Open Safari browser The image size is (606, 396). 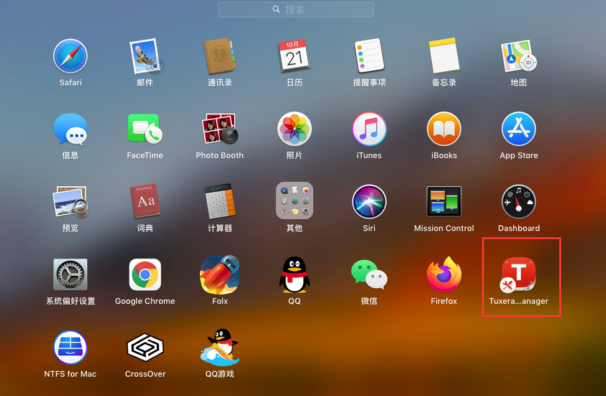(70, 55)
